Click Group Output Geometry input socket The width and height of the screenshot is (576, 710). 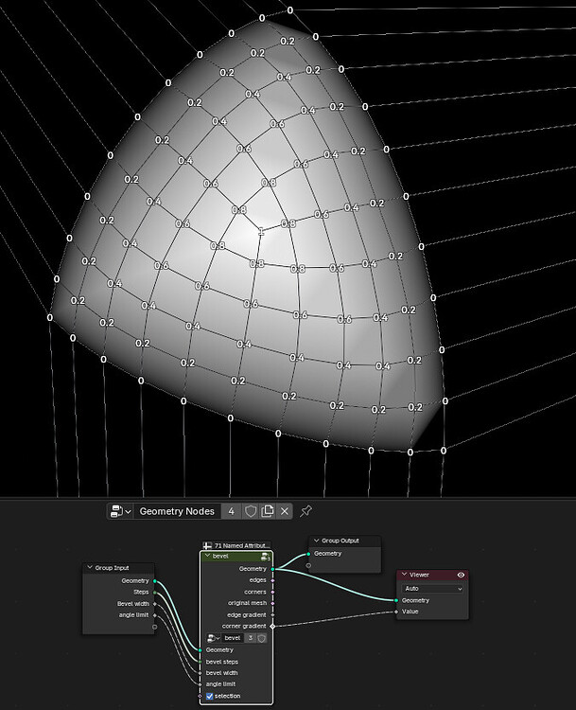coord(308,554)
